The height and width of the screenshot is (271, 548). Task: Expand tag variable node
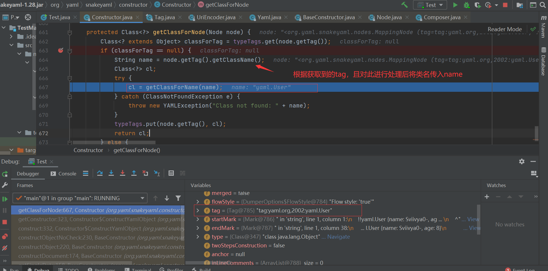198,210
